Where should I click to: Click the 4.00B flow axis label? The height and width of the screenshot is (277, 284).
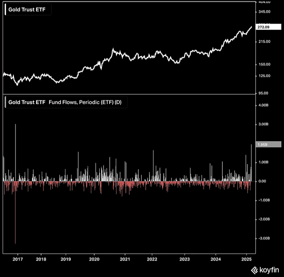coord(263,105)
